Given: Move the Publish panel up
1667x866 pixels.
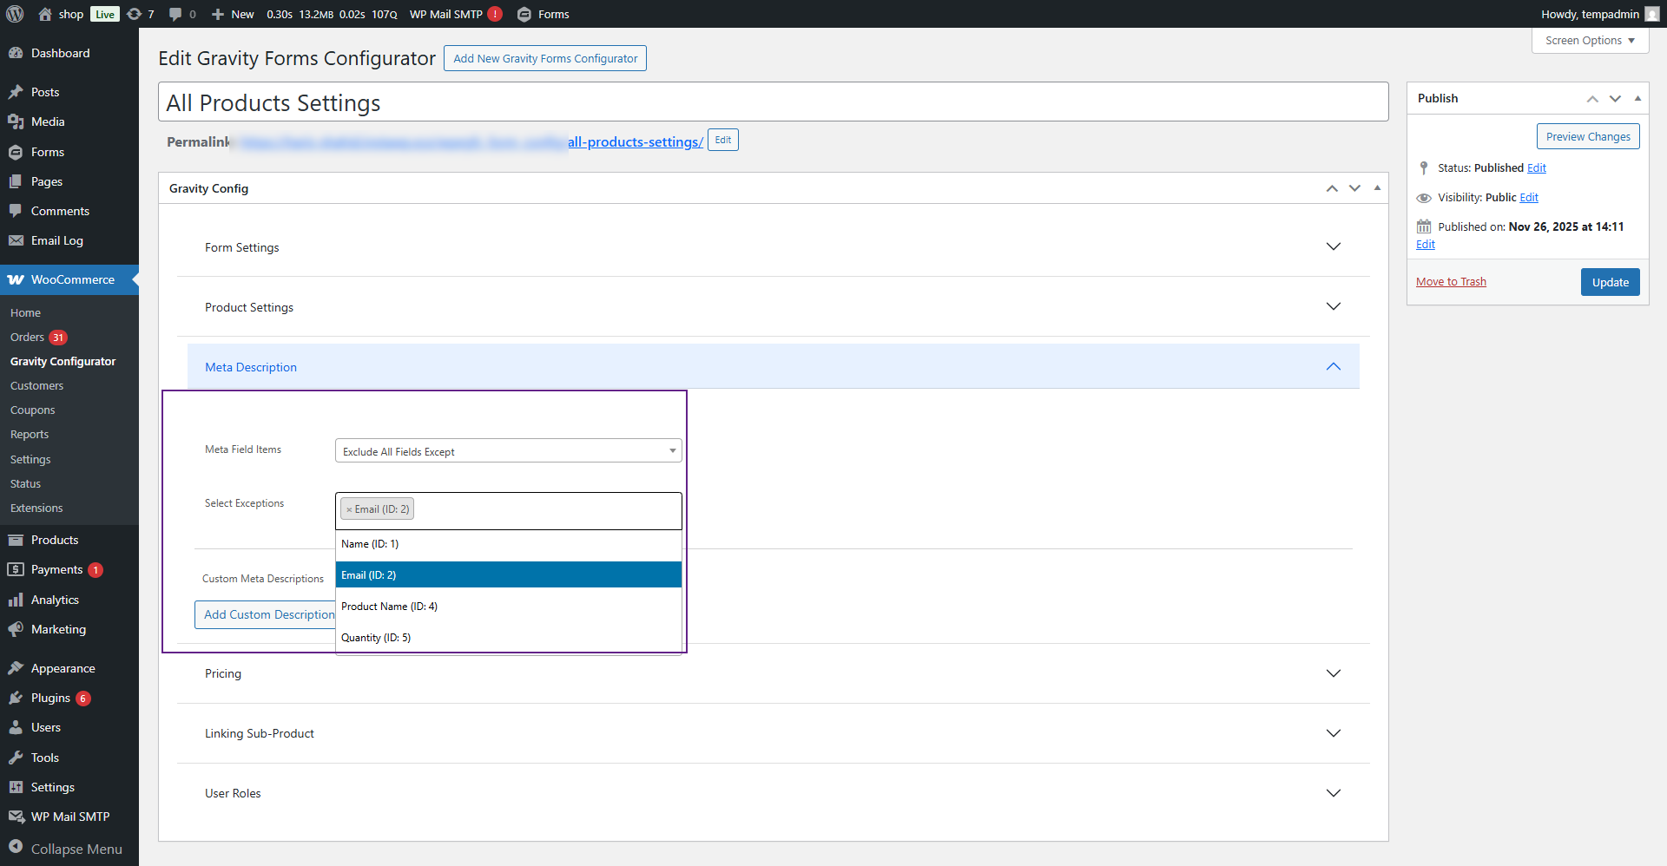Looking at the screenshot, I should click(x=1592, y=99).
